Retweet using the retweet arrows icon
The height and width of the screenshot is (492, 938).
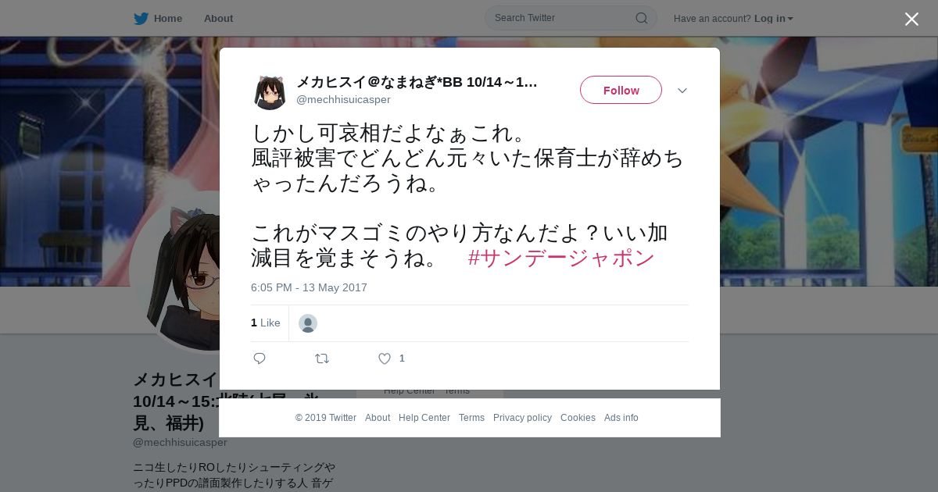322,358
